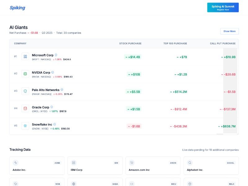The width and height of the screenshot is (248, 186).
Task: Click the Microsoft Corp grid logo icon
Action: [x=25, y=56]
